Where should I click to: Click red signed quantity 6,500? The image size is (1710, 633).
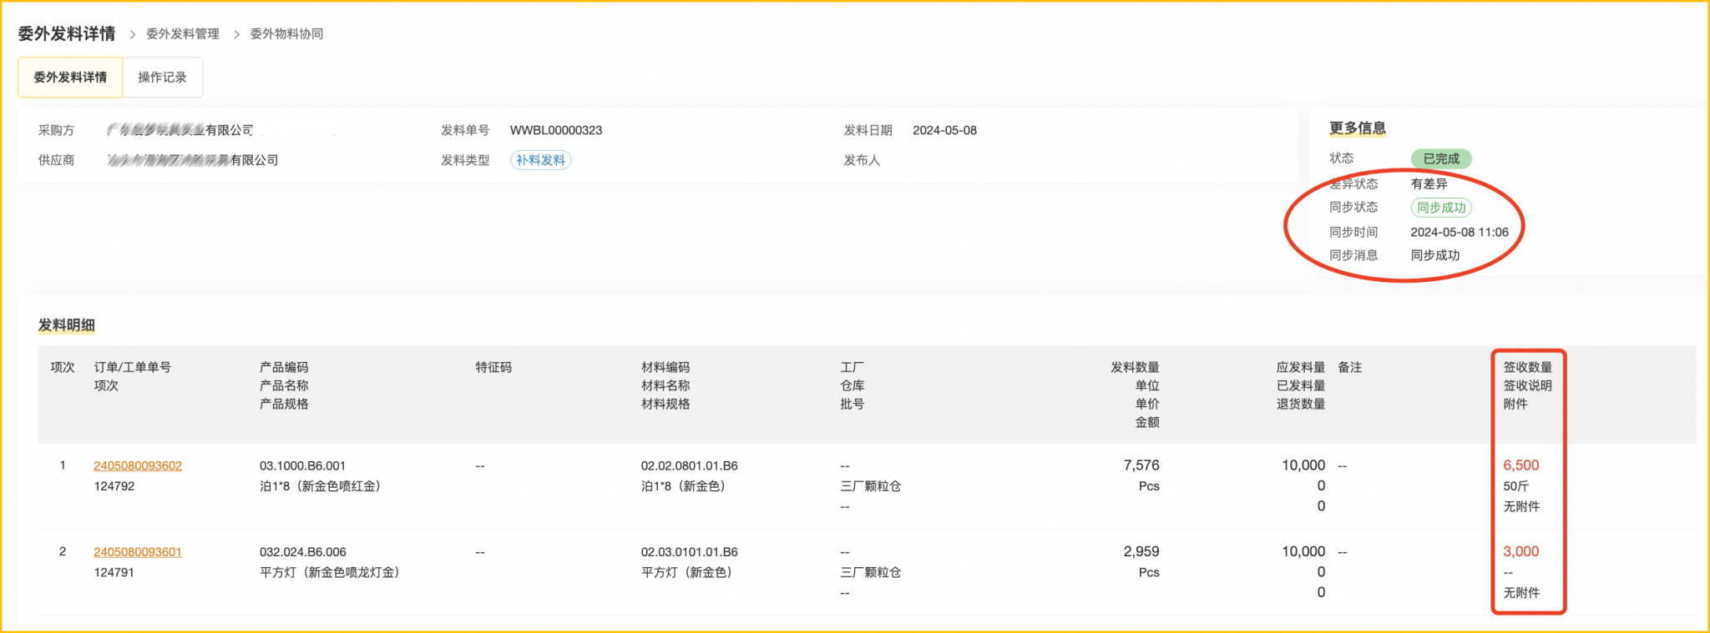[1520, 465]
